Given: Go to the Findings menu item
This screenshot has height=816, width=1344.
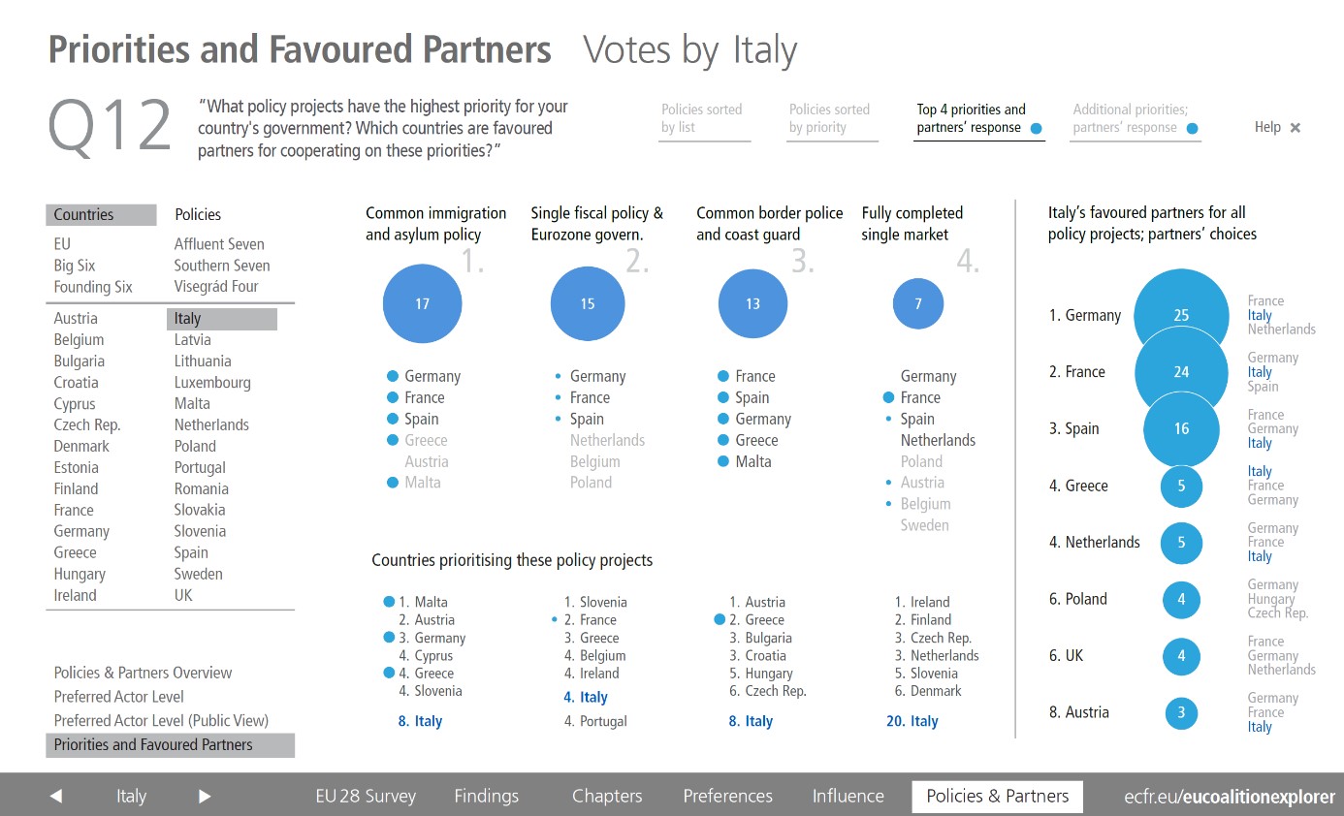Looking at the screenshot, I should pos(486,796).
